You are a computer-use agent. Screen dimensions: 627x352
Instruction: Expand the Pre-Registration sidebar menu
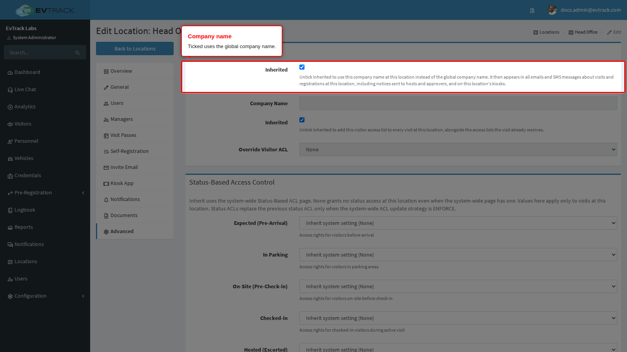click(45, 193)
